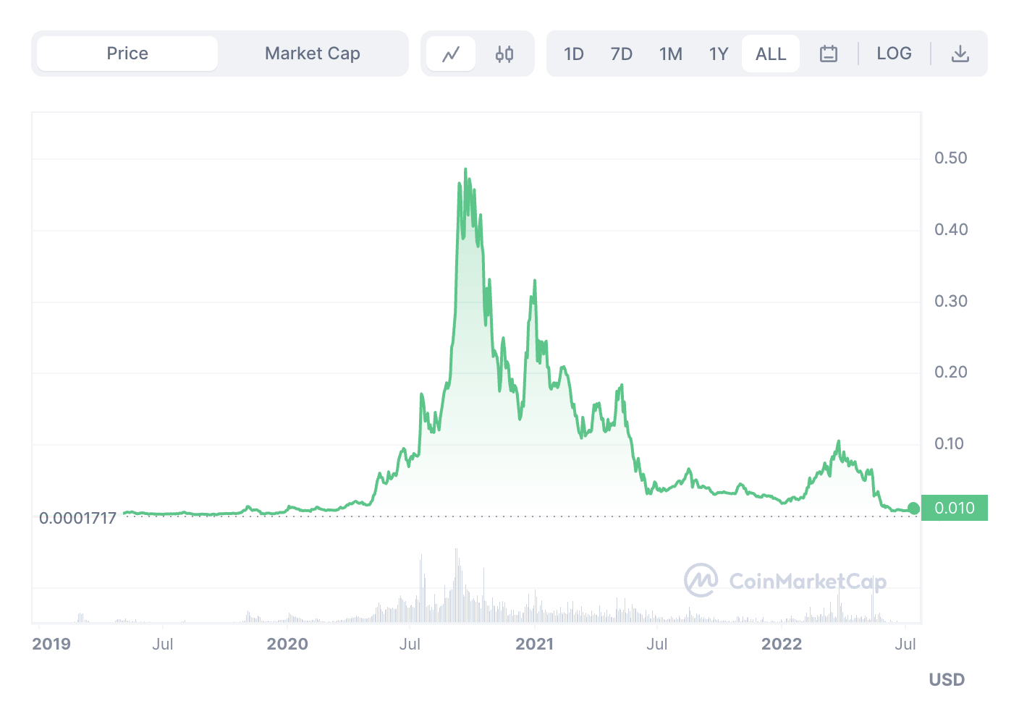Open the currency selector showing USD
The image size is (1019, 706).
(947, 679)
